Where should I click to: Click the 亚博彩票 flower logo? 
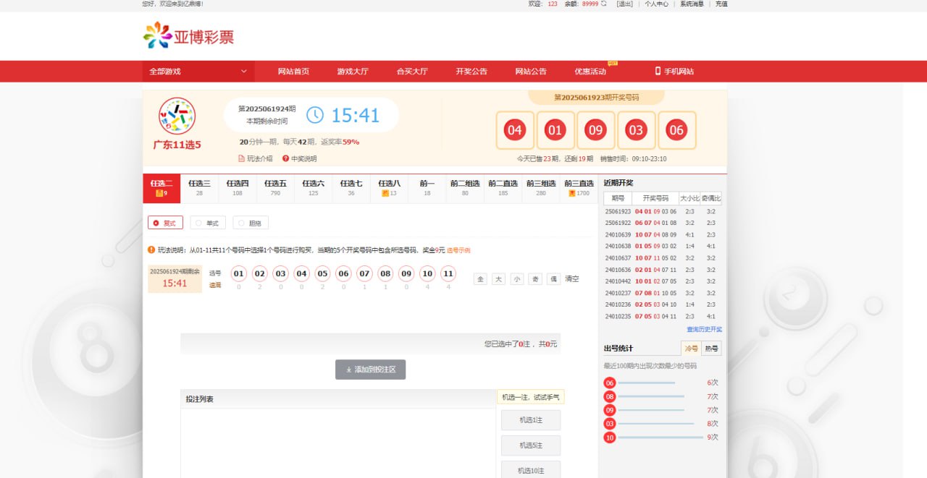157,35
